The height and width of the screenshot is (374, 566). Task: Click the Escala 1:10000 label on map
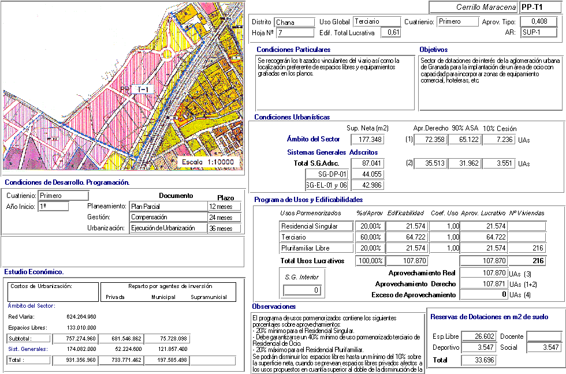point(208,162)
